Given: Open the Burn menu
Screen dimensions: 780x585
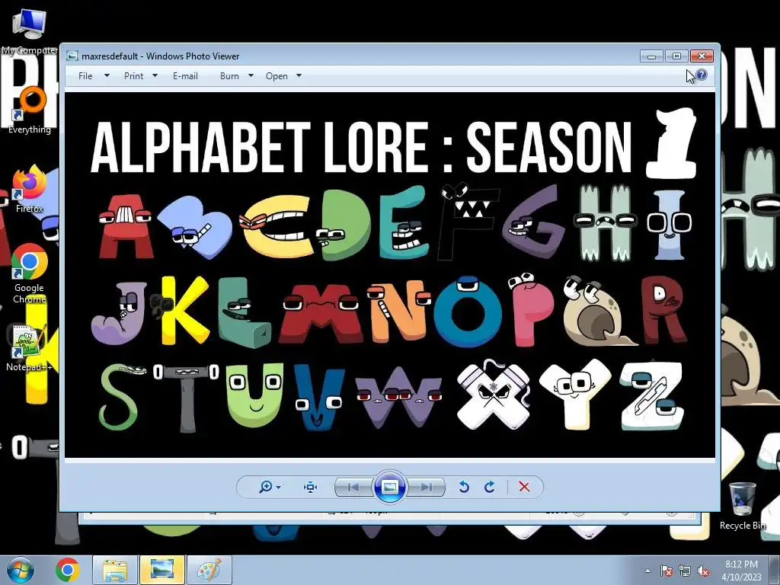Looking at the screenshot, I should 229,75.
